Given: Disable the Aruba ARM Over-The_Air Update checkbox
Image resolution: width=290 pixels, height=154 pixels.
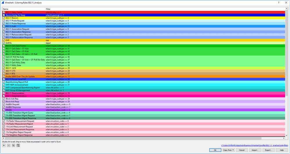Looking at the screenshot, I should [x=4, y=76].
